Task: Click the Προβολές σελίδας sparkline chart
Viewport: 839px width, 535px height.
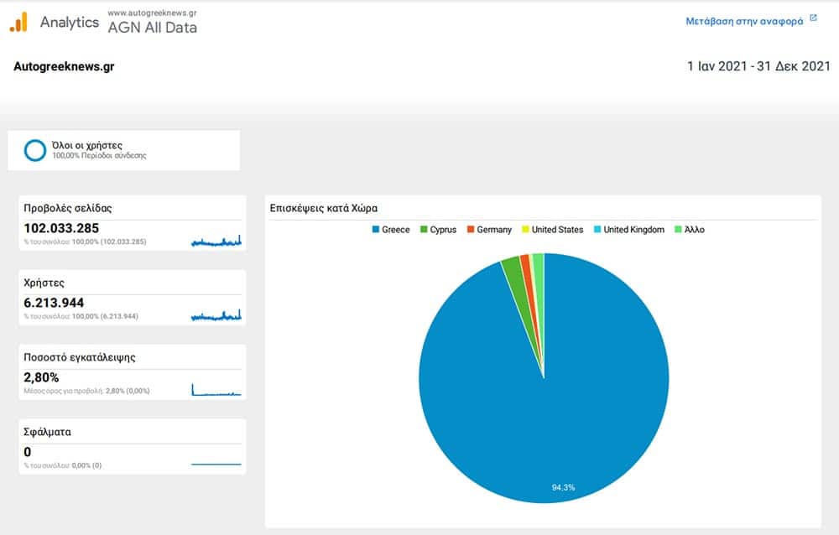Action: 216,242
